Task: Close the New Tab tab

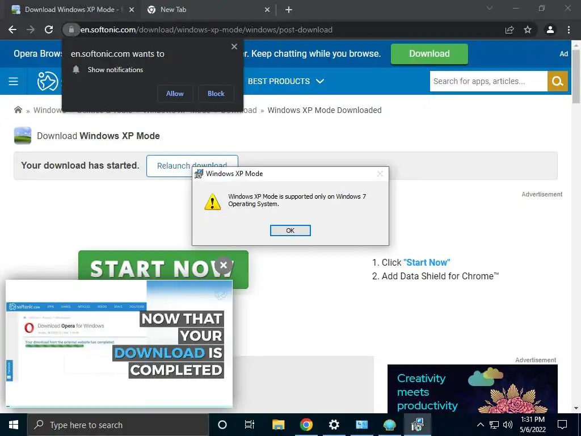Action: 267,10
